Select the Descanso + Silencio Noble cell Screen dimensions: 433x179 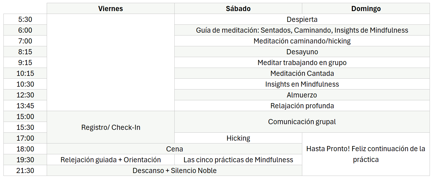pos(174,170)
